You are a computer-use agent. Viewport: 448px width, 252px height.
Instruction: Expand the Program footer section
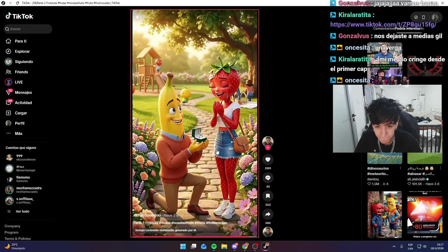tap(11, 232)
